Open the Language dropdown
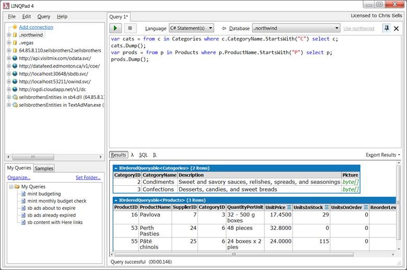This screenshot has height=270, width=407. (x=192, y=28)
